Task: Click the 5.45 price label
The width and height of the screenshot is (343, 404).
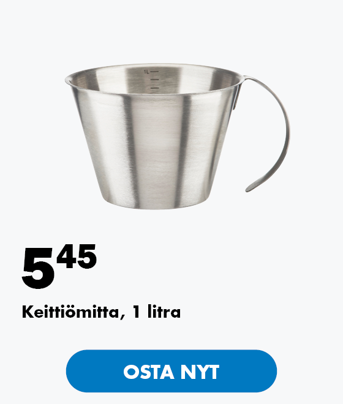Action: (x=59, y=266)
